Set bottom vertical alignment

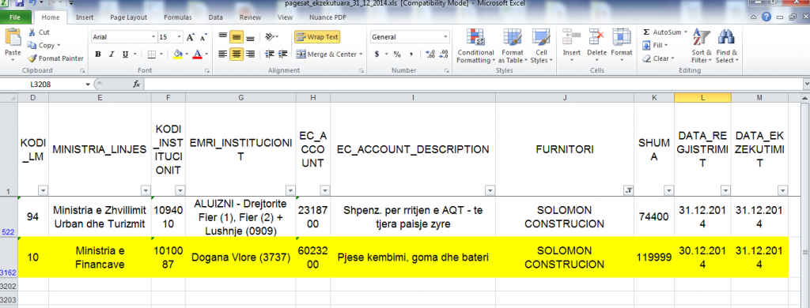250,37
